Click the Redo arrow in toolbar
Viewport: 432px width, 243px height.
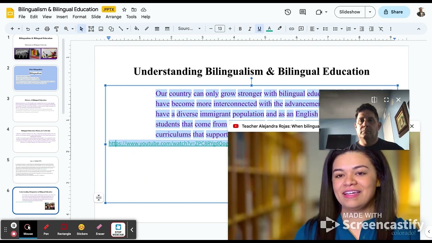pyautogui.click(x=37, y=29)
